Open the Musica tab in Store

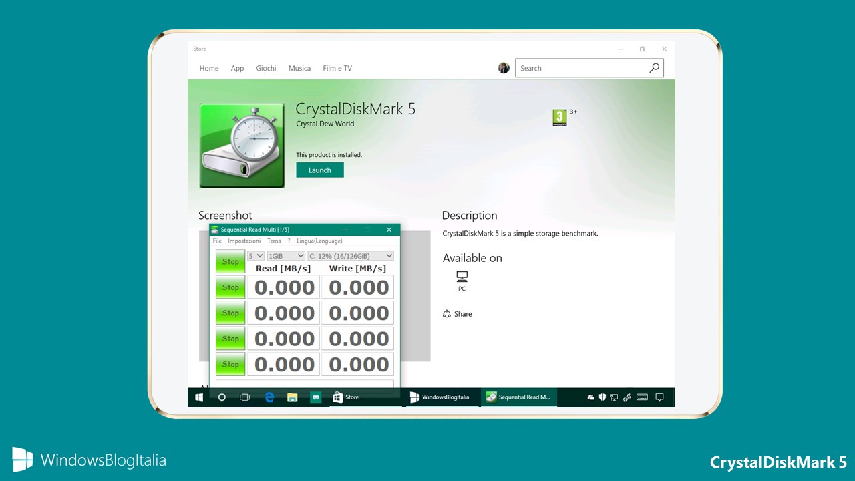pyautogui.click(x=299, y=68)
